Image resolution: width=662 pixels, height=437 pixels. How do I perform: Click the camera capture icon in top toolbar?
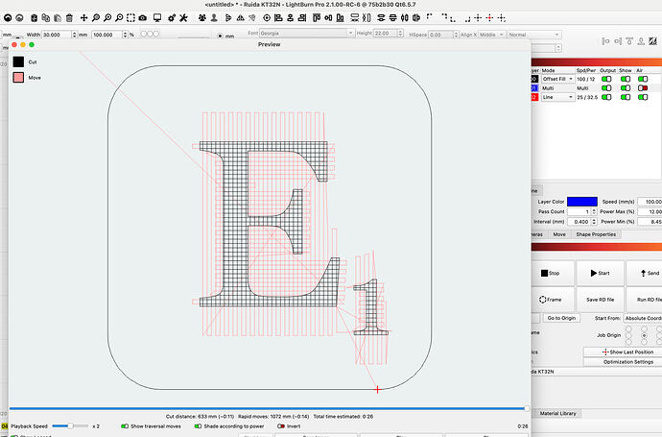(143, 17)
